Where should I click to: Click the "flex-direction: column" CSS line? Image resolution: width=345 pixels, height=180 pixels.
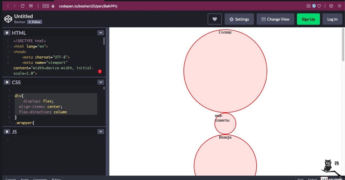click(43, 112)
